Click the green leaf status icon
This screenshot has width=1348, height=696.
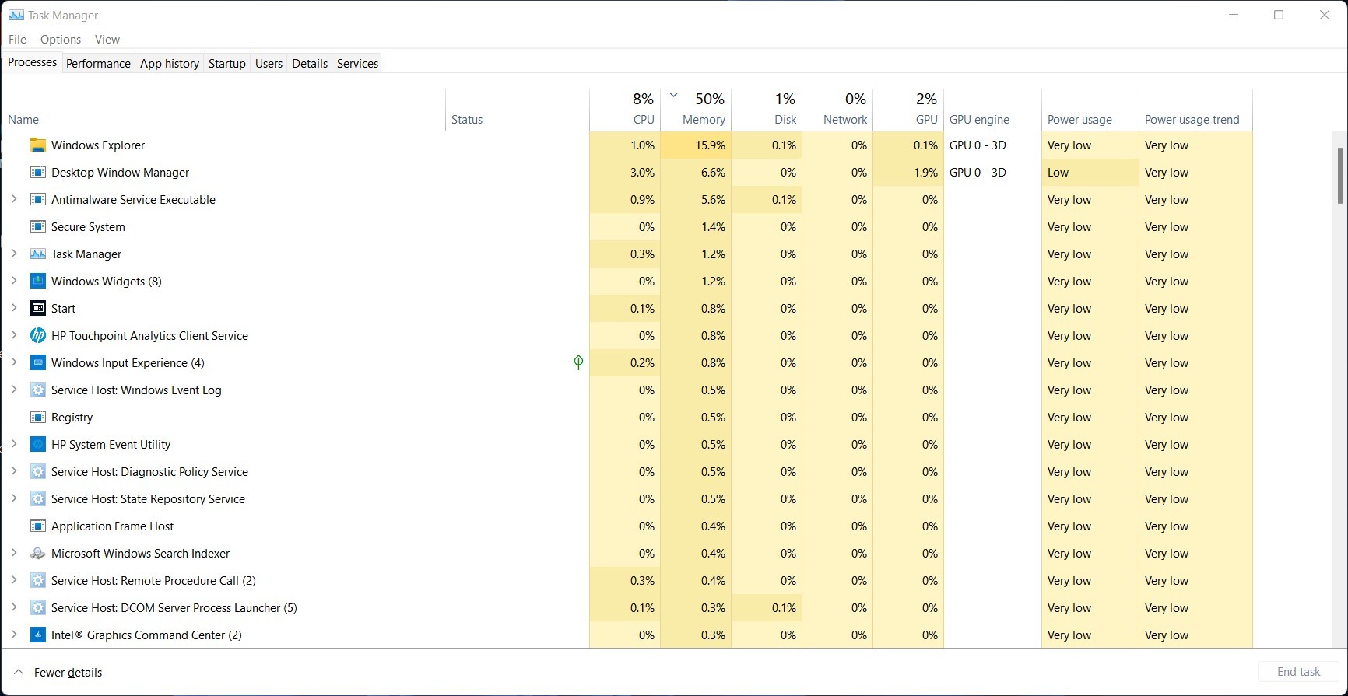(x=578, y=362)
